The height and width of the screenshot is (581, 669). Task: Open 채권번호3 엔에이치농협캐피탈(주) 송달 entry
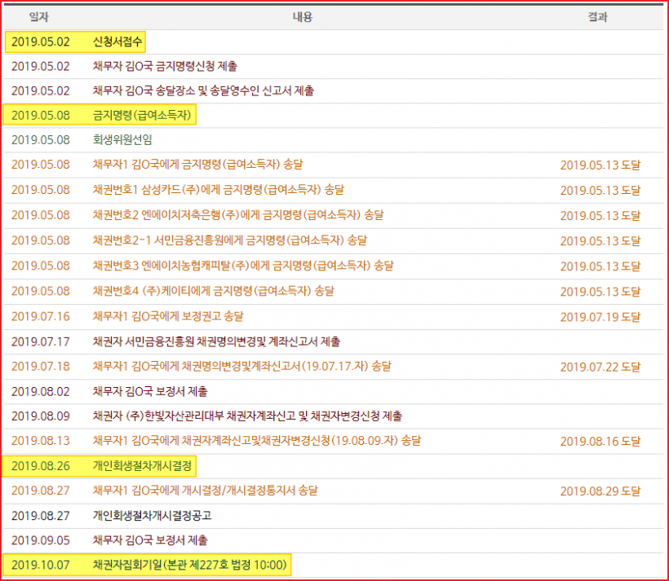point(243,266)
